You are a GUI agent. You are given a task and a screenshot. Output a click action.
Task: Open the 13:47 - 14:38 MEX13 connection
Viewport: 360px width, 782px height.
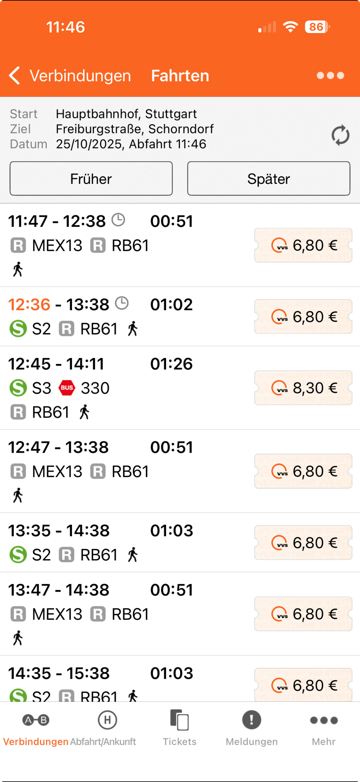122,614
